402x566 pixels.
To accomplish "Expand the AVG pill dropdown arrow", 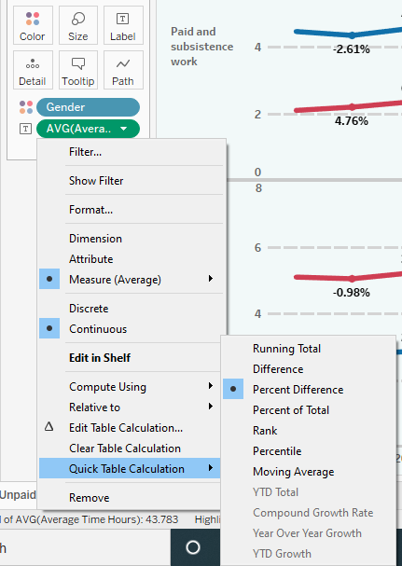I will click(123, 129).
